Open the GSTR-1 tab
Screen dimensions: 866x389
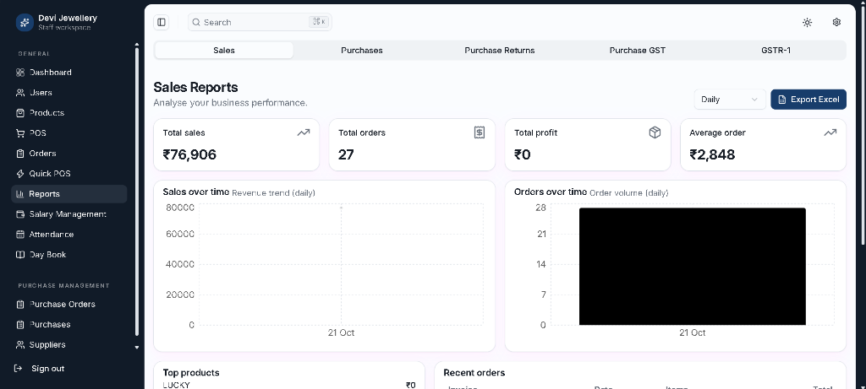point(776,50)
